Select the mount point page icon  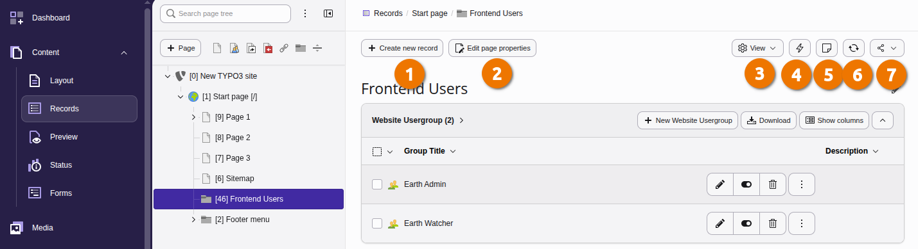[267, 48]
